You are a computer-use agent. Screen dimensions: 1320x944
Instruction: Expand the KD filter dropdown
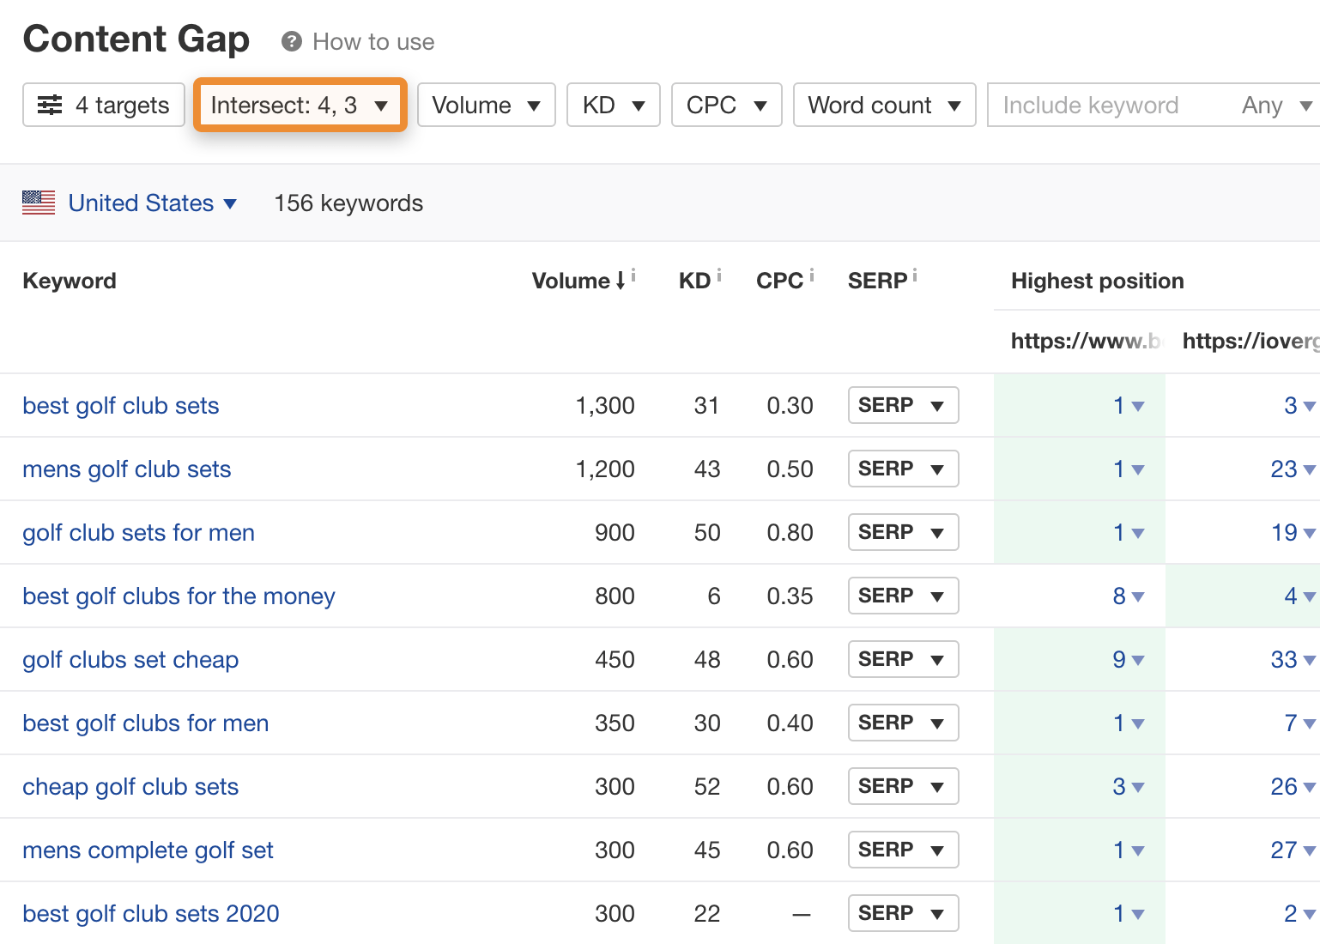tap(613, 105)
